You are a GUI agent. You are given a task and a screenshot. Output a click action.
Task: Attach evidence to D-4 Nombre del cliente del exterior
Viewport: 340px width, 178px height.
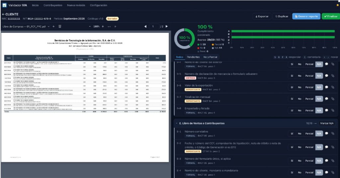click(x=333, y=64)
